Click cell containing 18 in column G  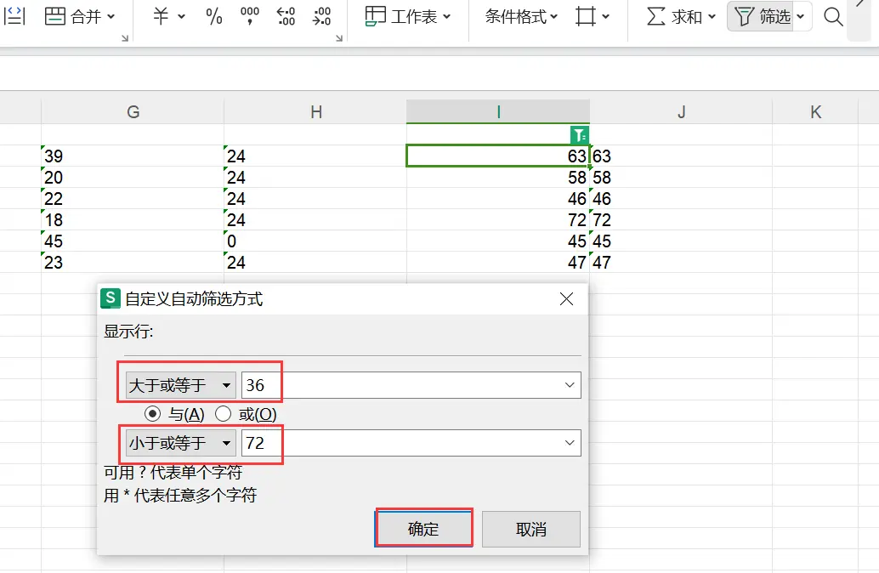(133, 220)
